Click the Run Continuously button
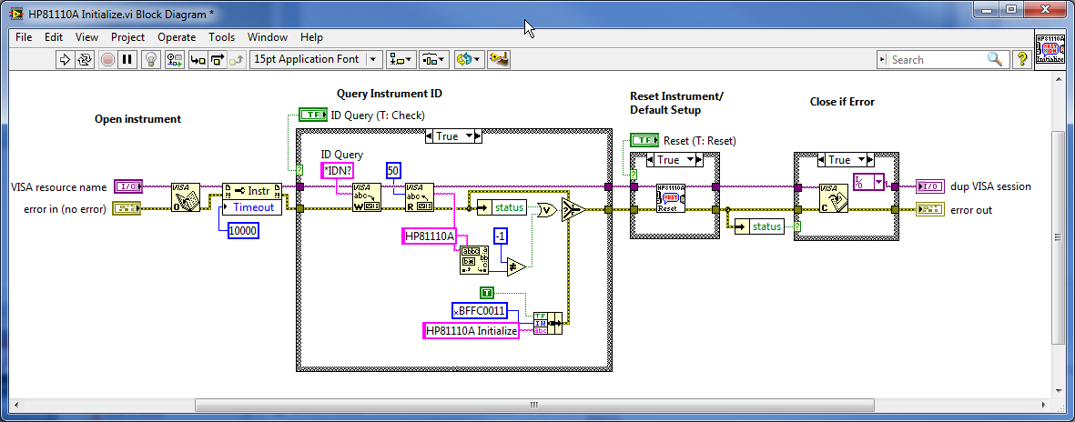The width and height of the screenshot is (1075, 422). (85, 60)
